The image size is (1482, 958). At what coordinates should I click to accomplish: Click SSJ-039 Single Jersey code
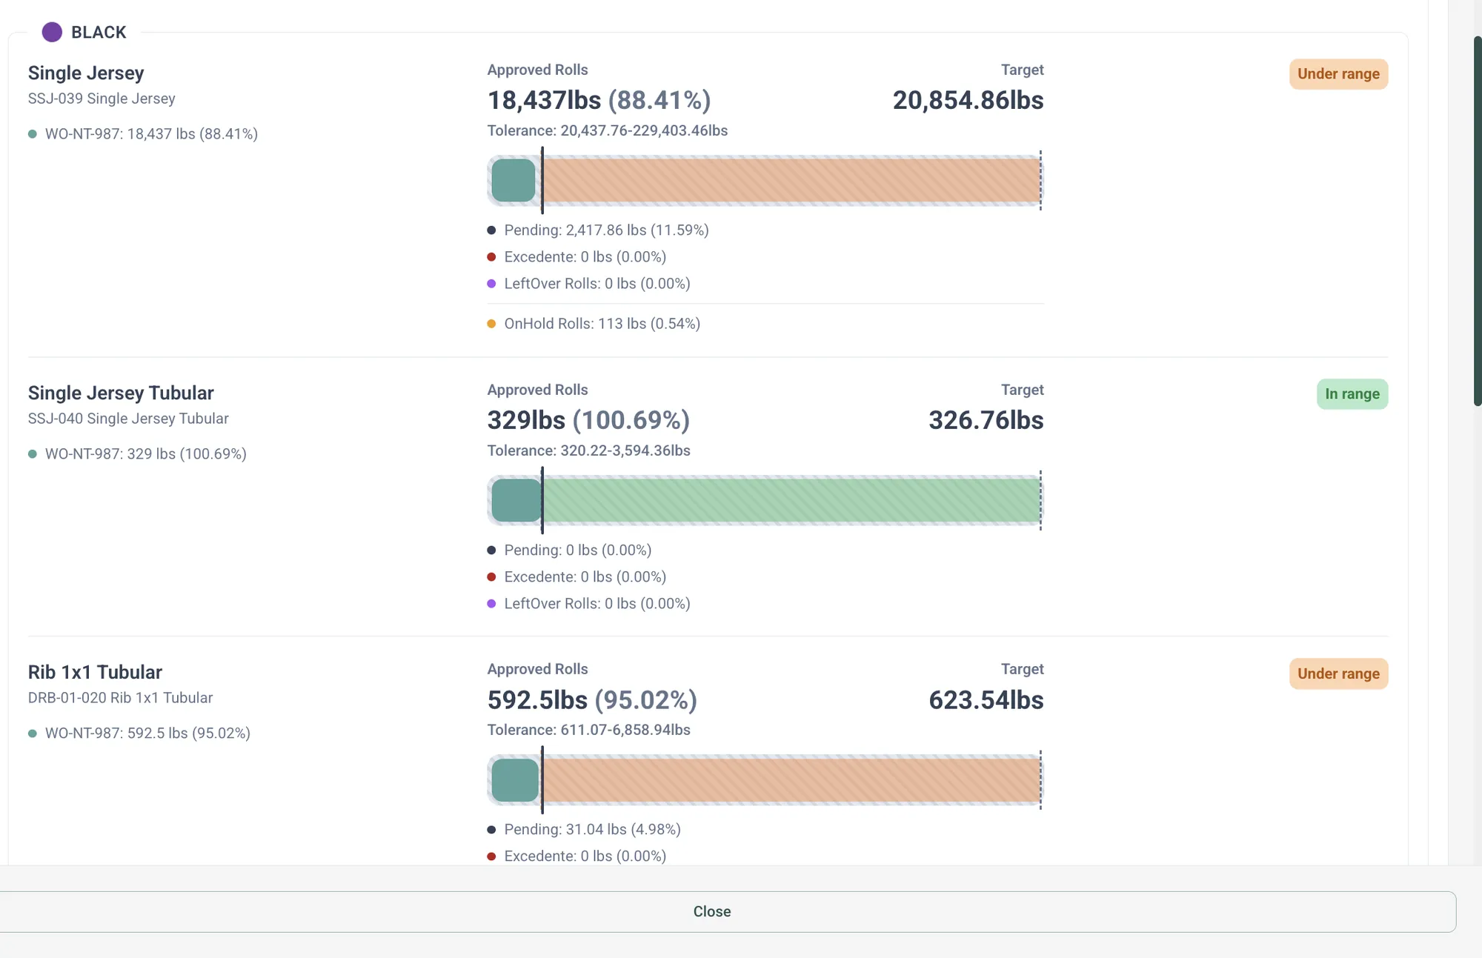click(102, 99)
